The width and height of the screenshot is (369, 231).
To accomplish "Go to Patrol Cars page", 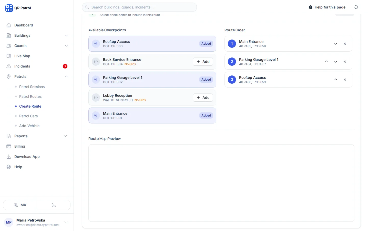I will pos(28,116).
